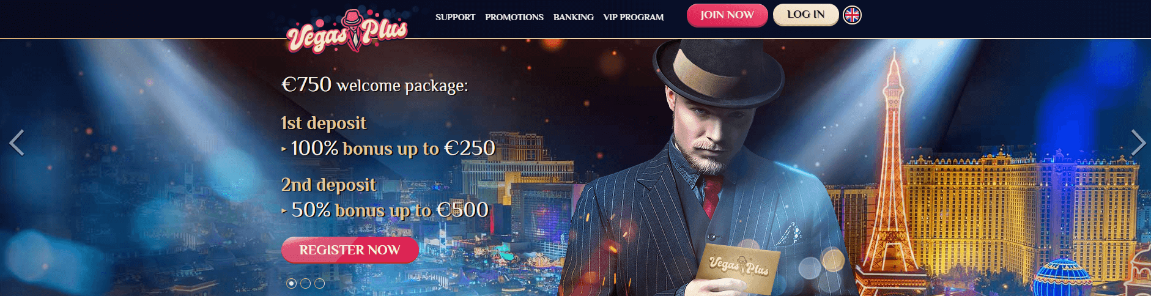Click the Register Now button
Viewport: 1151px width, 296px height.
350,250
